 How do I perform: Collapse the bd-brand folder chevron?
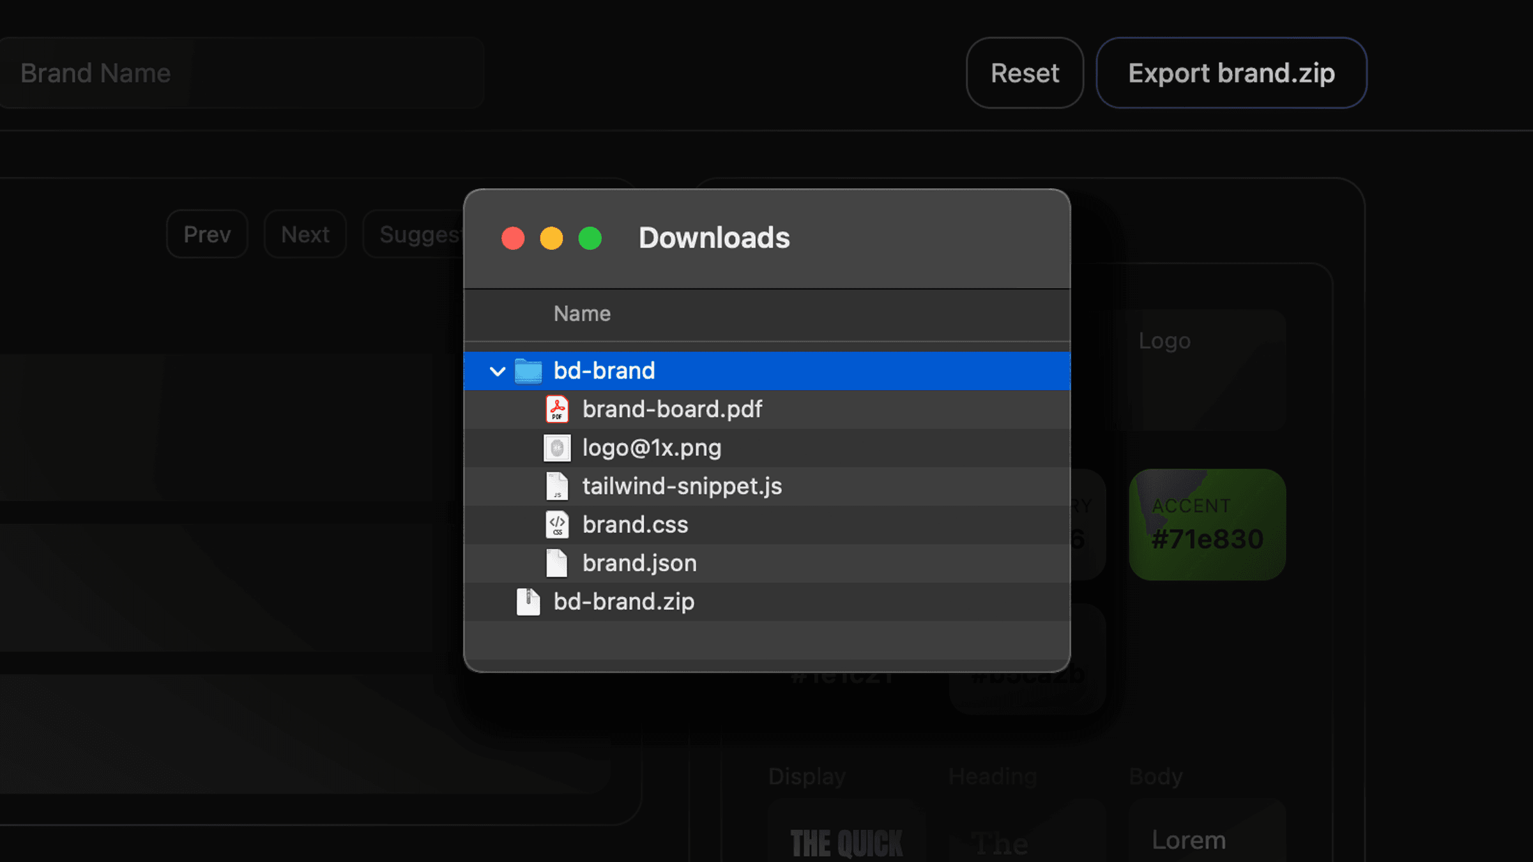(x=498, y=371)
